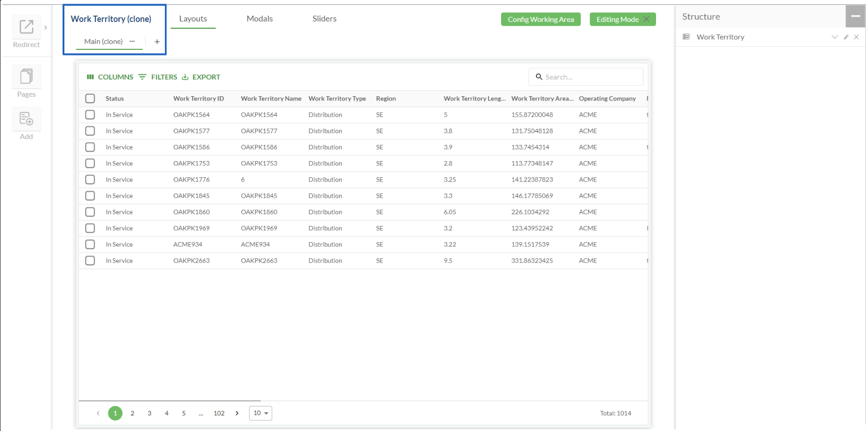Click the Add page icon

(26, 119)
